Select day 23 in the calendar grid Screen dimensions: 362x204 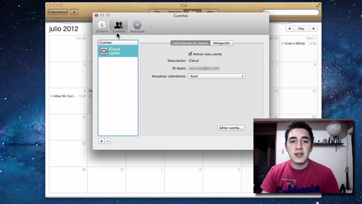point(68,154)
